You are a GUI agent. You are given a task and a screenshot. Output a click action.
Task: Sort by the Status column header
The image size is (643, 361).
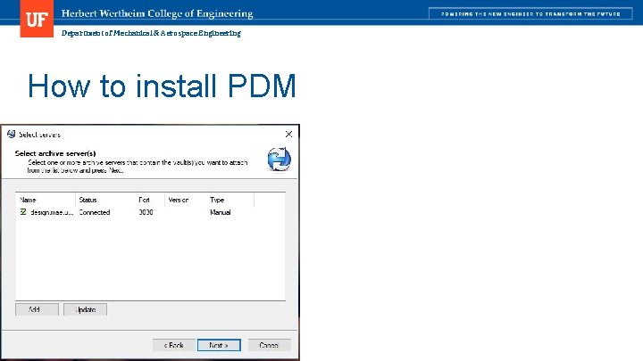[x=105, y=200]
